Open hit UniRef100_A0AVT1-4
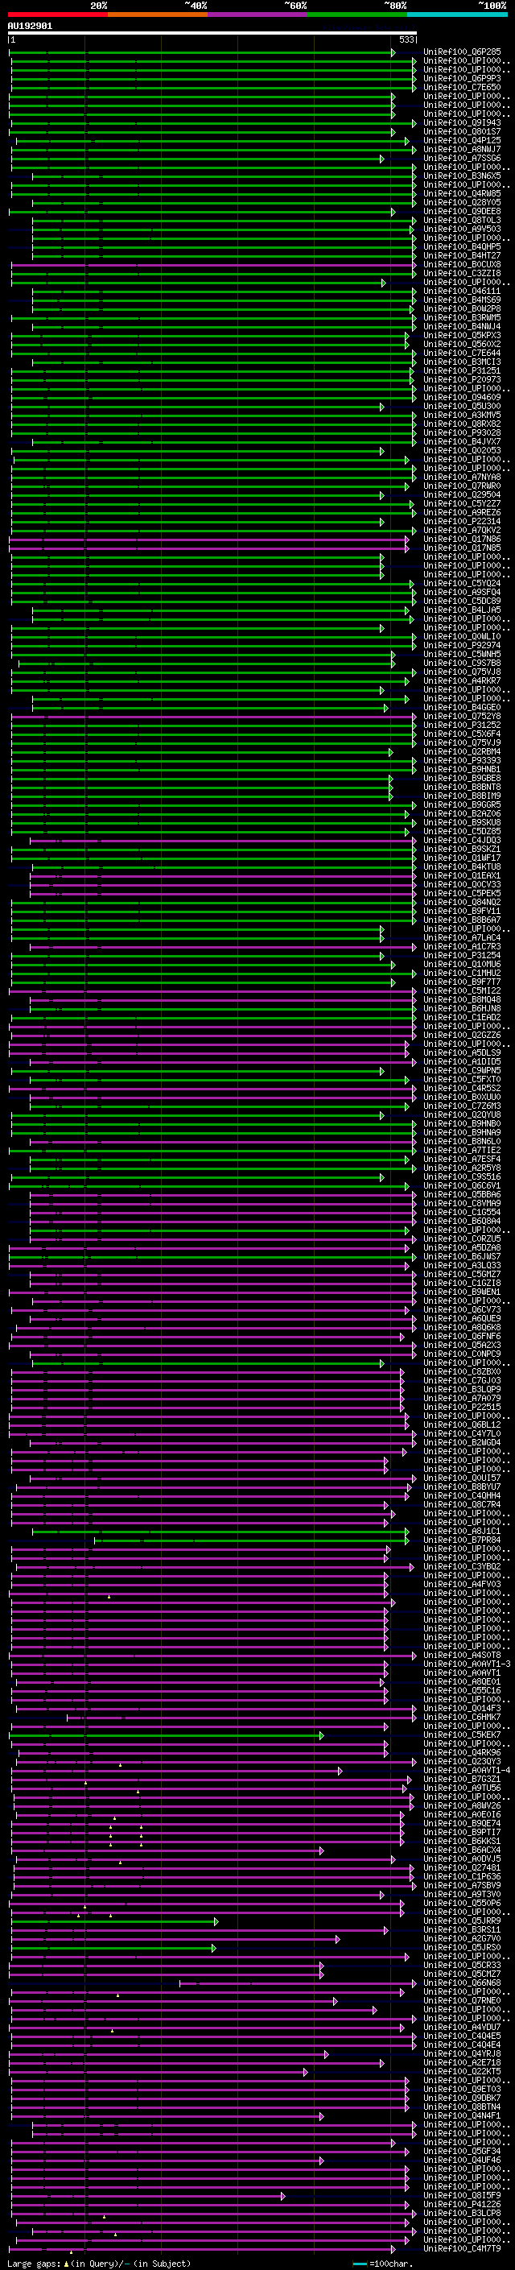The image size is (515, 2270). 467,1771
